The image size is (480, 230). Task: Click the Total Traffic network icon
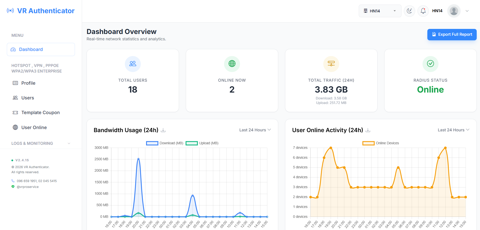tap(331, 64)
